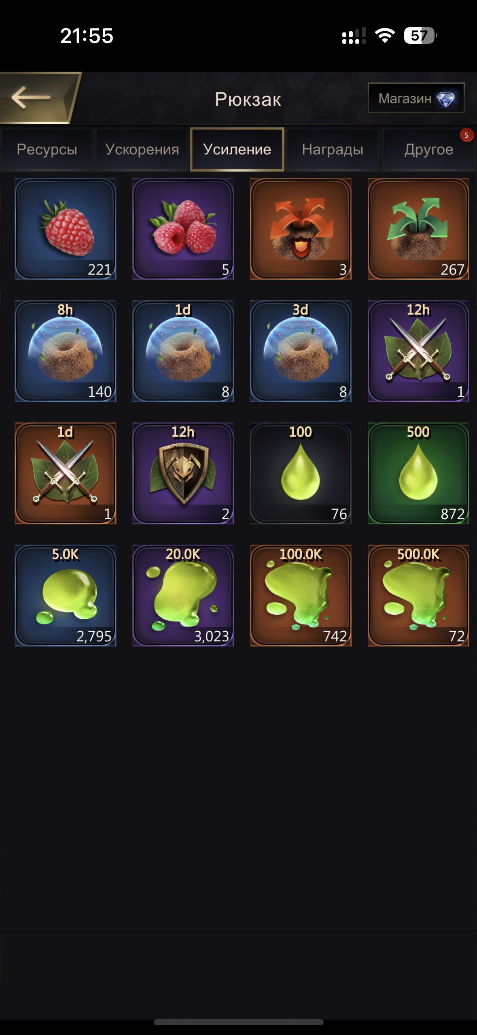Viewport: 477px width, 1035px height.
Task: Select the 1d anthill shield item
Action: [183, 351]
